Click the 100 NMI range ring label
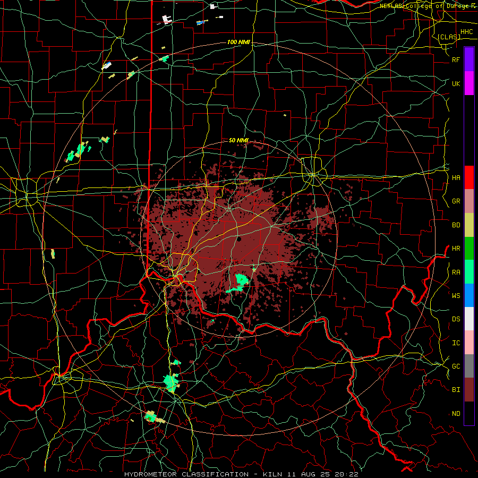The image size is (478, 478). (x=238, y=42)
